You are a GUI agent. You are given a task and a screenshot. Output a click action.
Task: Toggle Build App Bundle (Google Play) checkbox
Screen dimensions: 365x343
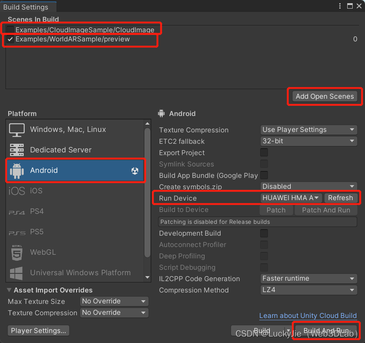(264, 175)
